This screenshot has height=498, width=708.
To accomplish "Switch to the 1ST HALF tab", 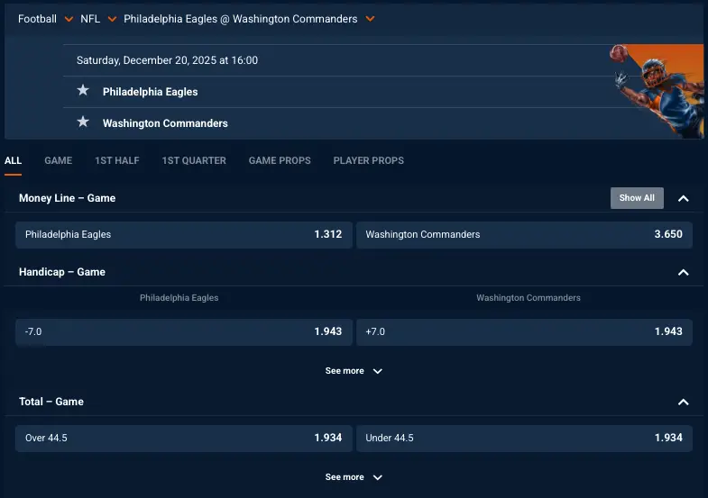I will tap(117, 160).
